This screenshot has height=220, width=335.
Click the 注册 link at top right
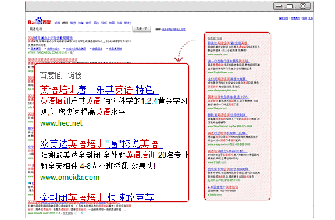pos(311,19)
